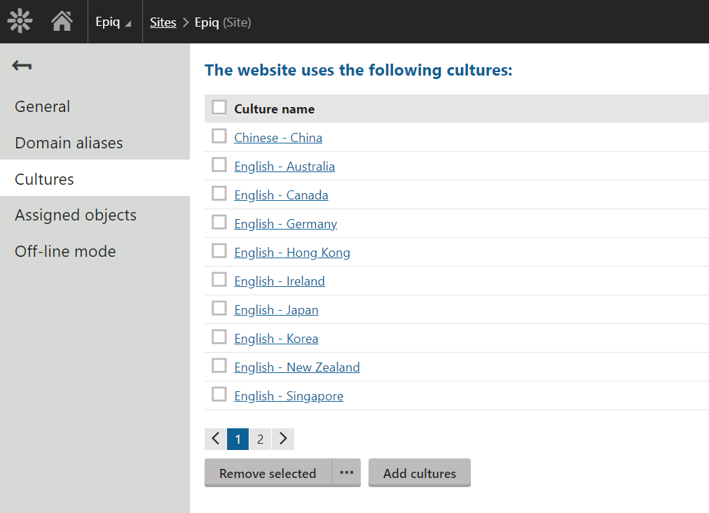Open Assigned objects in sidebar

76,215
